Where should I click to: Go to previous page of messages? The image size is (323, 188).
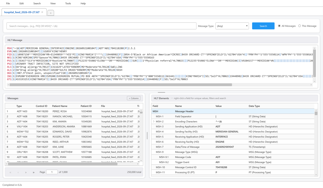[x=18, y=172]
